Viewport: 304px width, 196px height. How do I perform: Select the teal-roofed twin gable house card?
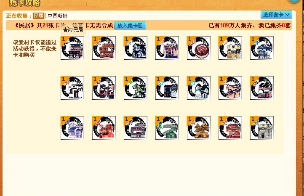point(199,88)
